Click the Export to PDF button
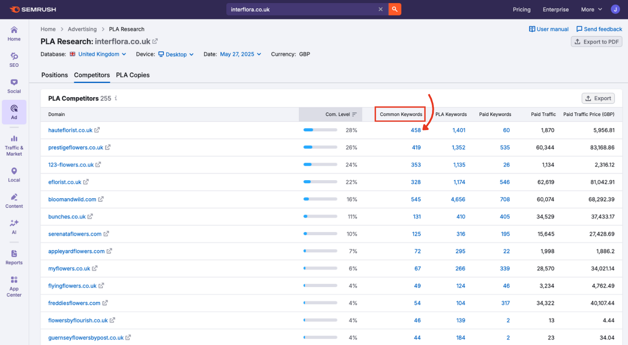This screenshot has height=345, width=628. click(596, 42)
